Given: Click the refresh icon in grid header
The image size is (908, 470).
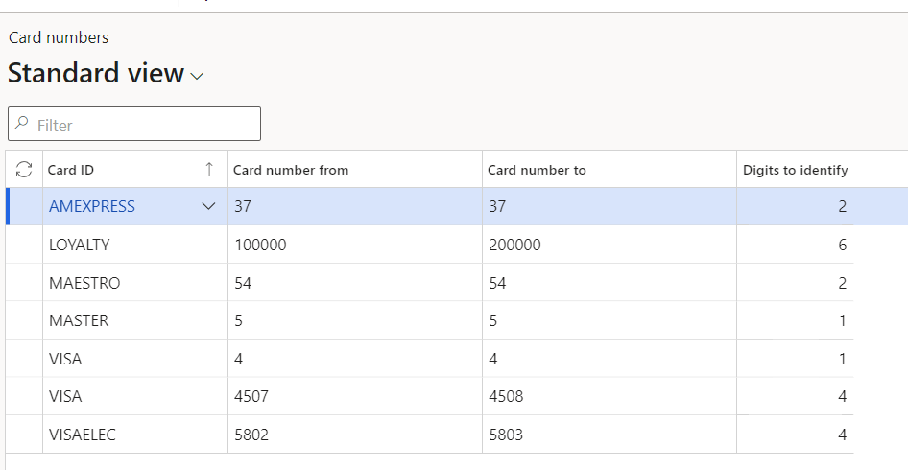Looking at the screenshot, I should 24,170.
